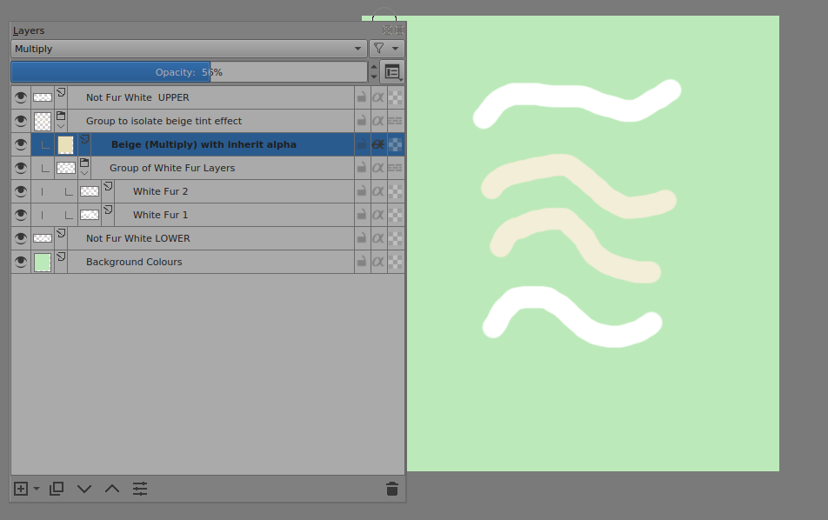Click thumbnail of beige tint effect group

point(43,122)
